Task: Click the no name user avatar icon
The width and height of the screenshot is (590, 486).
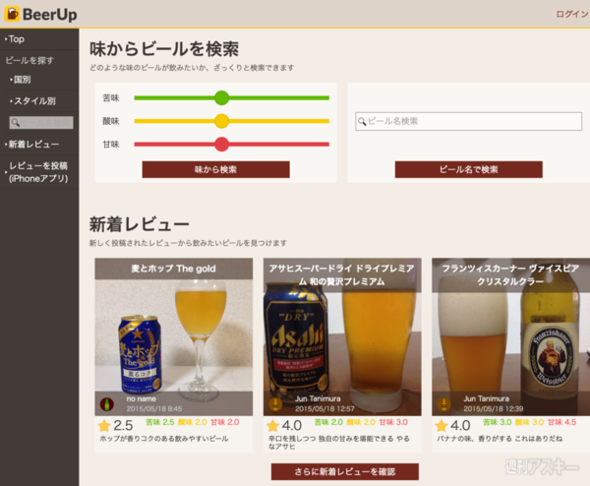Action: point(107,404)
